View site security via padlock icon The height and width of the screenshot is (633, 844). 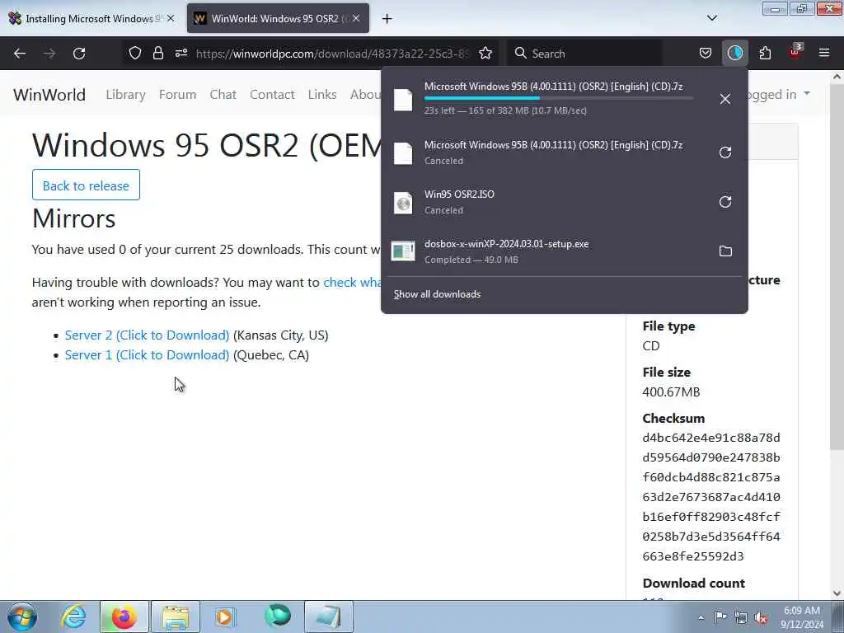tap(157, 54)
